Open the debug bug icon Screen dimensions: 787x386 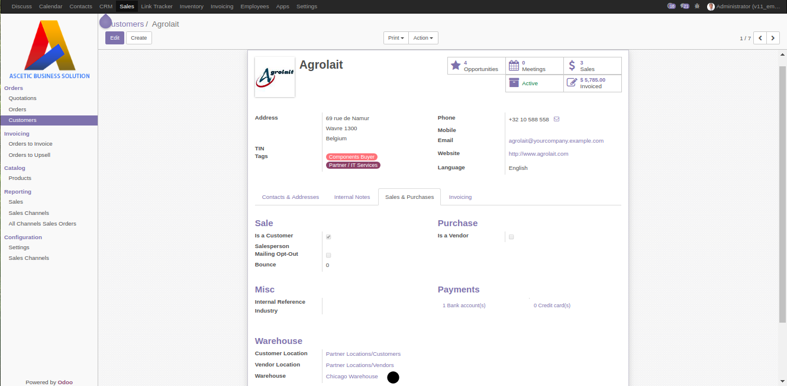pyautogui.click(x=697, y=6)
